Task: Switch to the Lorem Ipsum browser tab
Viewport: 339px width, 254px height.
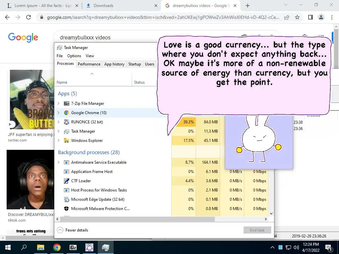Action: 42,6
